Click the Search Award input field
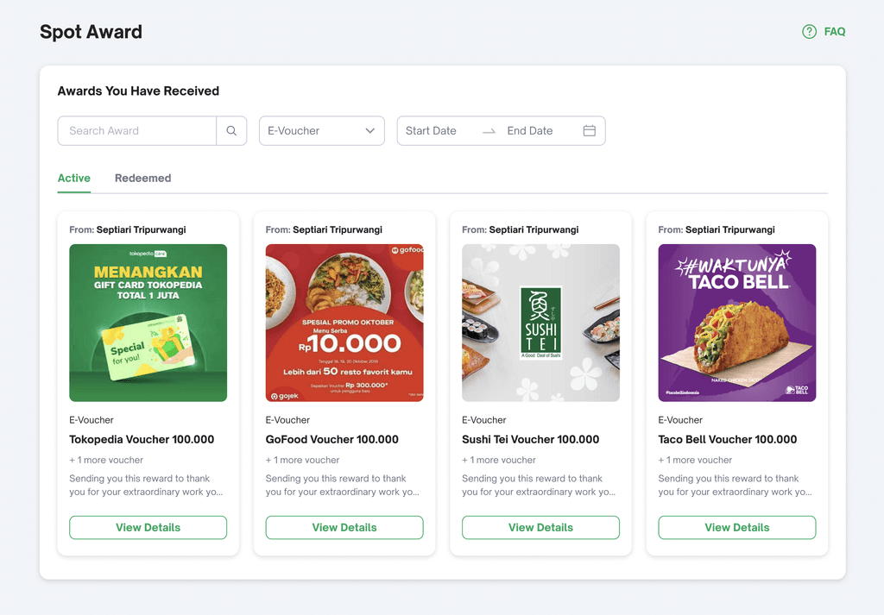This screenshot has height=615, width=884. 136,131
